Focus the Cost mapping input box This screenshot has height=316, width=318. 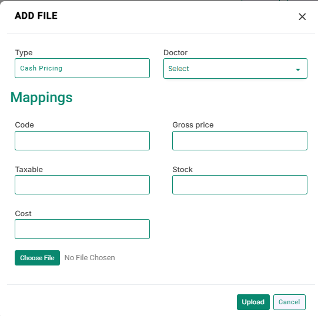point(82,229)
